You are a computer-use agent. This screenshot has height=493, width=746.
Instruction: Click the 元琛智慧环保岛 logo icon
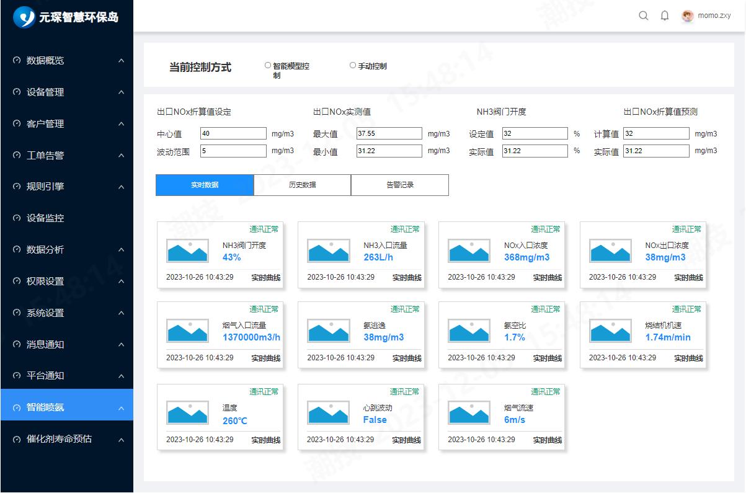tap(25, 17)
